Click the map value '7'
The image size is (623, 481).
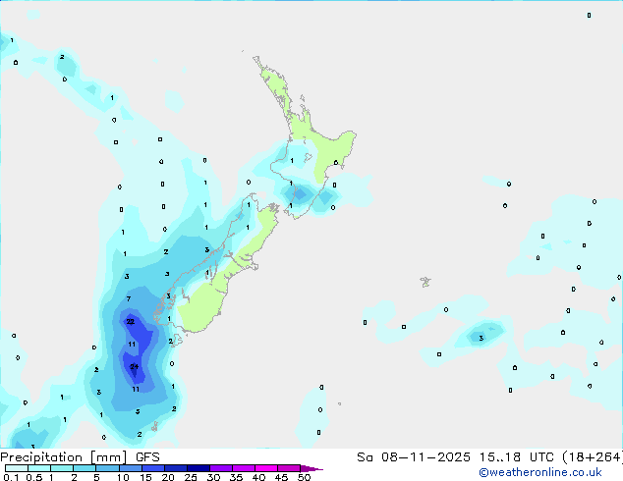coord(129,298)
